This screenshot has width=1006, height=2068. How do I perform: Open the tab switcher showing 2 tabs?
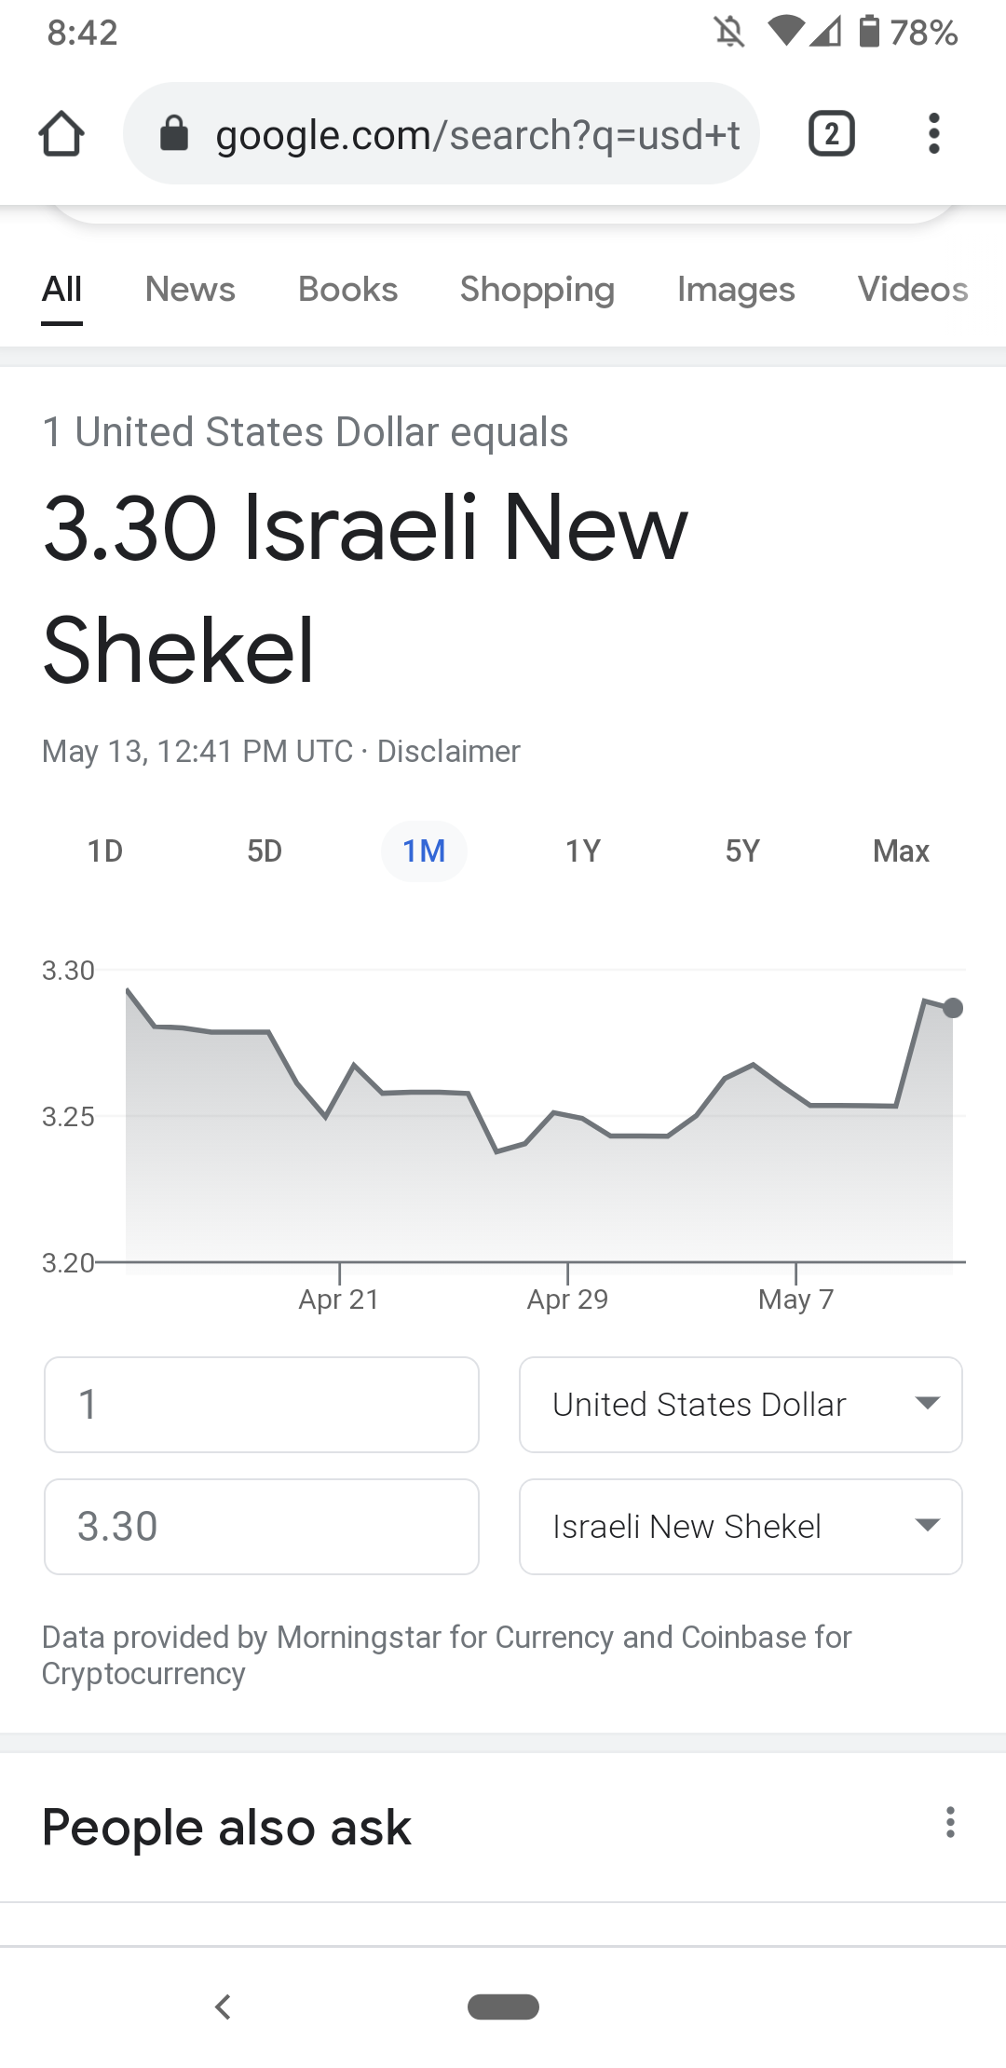click(831, 134)
